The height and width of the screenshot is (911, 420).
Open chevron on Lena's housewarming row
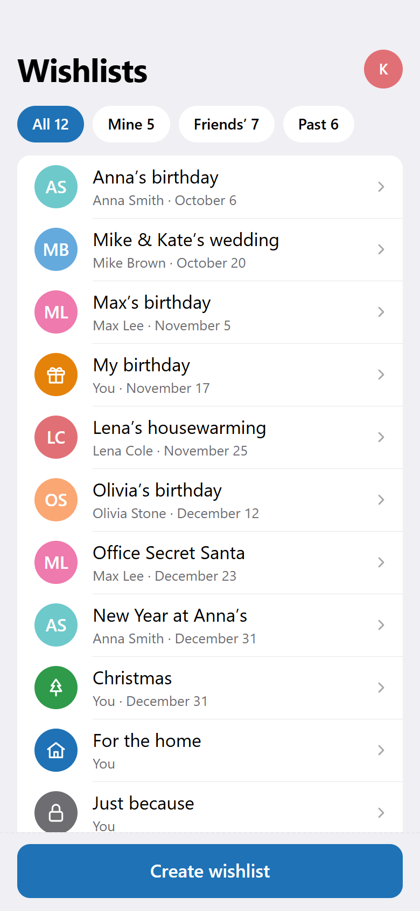coord(381,437)
